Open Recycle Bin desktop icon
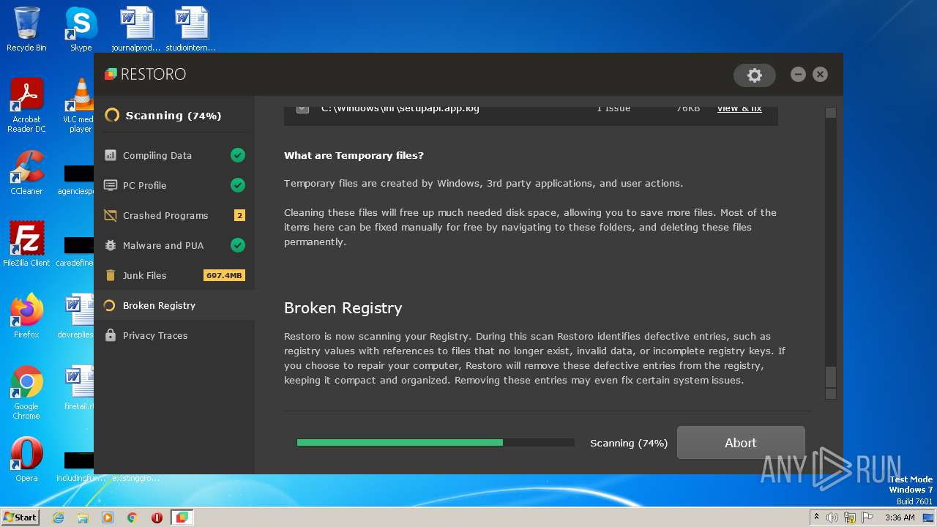Viewport: 937px width, 527px height. (26, 29)
